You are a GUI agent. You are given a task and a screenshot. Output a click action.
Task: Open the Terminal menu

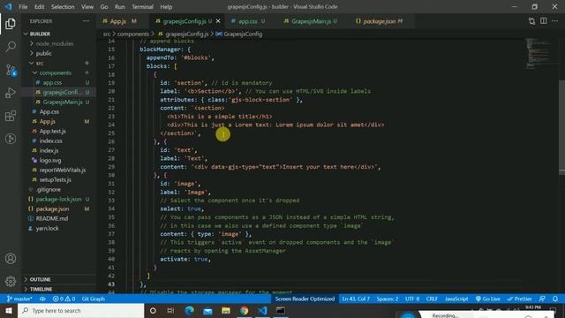tap(142, 7)
